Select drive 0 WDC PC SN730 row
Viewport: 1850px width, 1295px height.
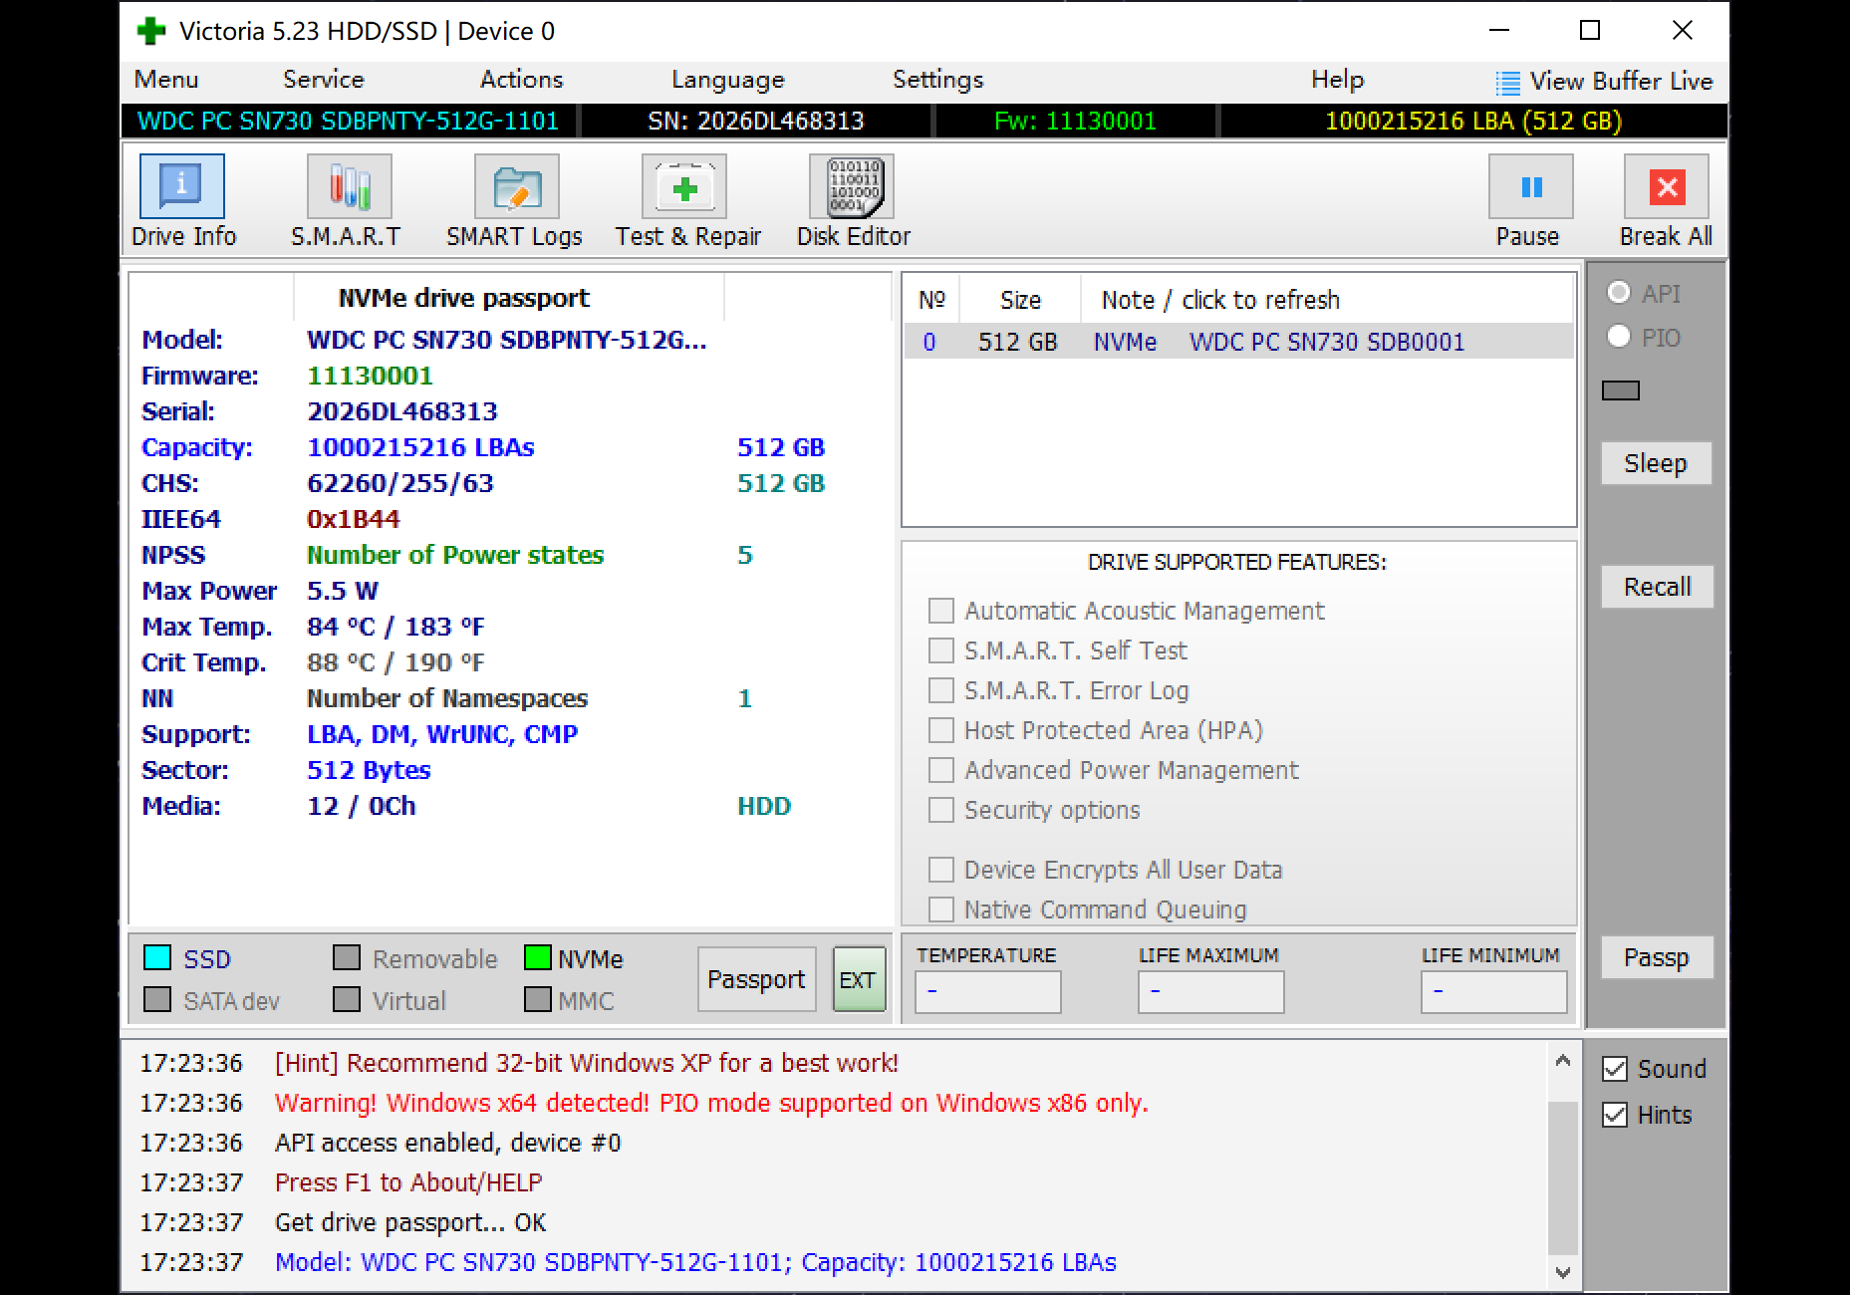1238,342
